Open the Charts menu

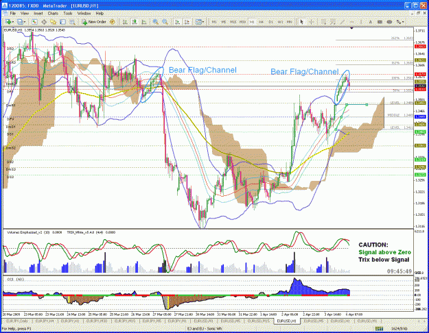point(53,14)
